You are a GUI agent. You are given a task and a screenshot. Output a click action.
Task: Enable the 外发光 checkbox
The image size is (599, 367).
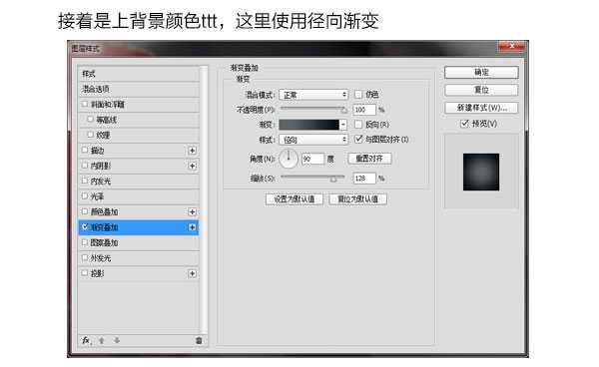[85, 258]
